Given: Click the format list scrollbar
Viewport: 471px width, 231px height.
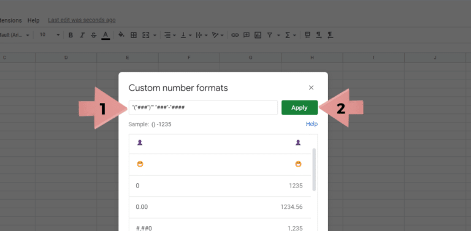Looking at the screenshot, I should pyautogui.click(x=314, y=170).
